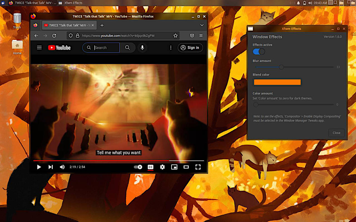Image resolution: width=356 pixels, height=222 pixels.
Task: Enter fullscreen video mode
Action: (x=198, y=167)
